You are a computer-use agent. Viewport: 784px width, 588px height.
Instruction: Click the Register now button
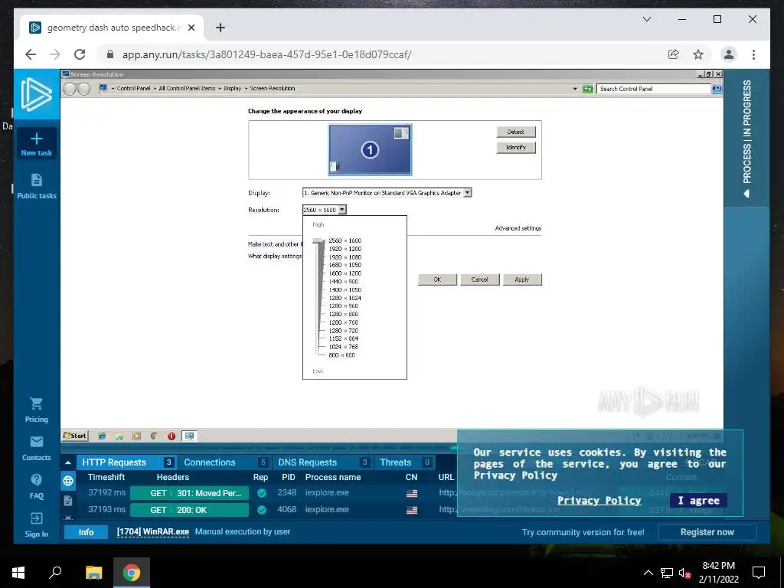707,532
